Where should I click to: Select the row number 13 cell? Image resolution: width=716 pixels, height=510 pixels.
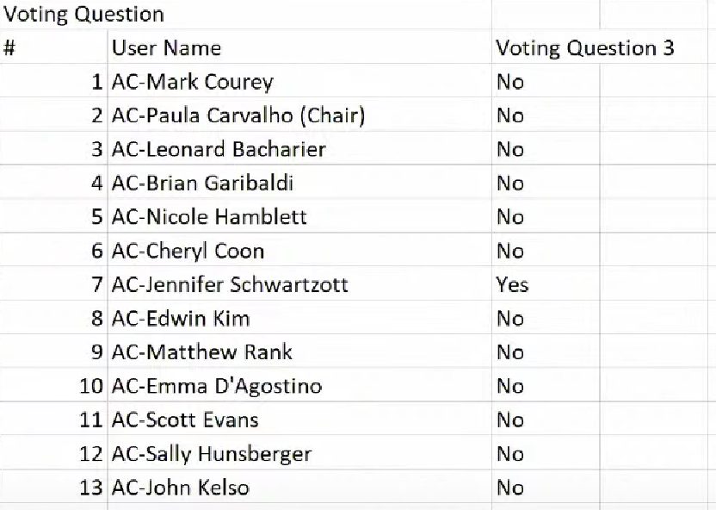[x=90, y=488]
